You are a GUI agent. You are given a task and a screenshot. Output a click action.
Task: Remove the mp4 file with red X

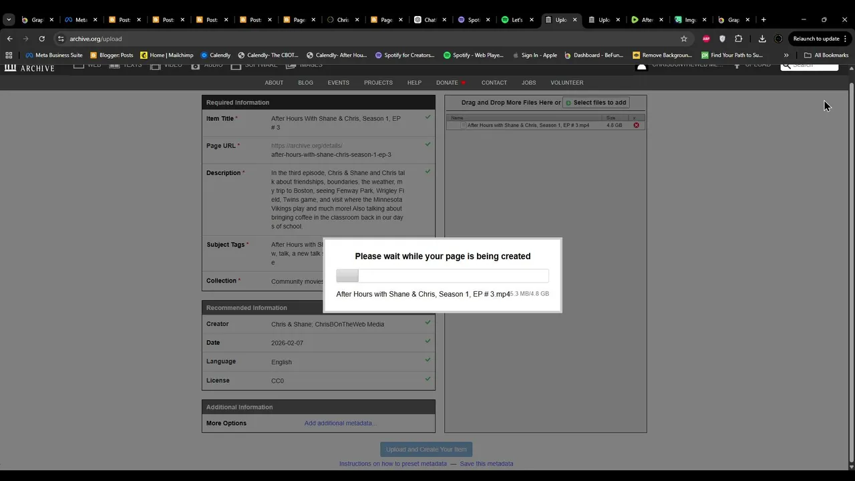pos(636,125)
